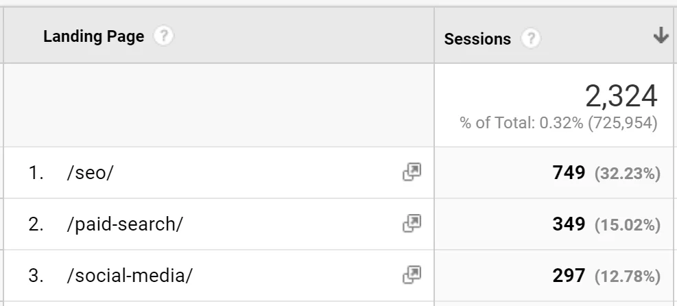Sort by the Sessions column header
Image resolution: width=677 pixels, height=306 pixels.
[477, 39]
